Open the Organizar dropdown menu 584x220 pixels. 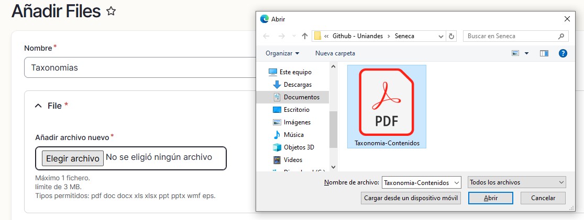pyautogui.click(x=282, y=53)
